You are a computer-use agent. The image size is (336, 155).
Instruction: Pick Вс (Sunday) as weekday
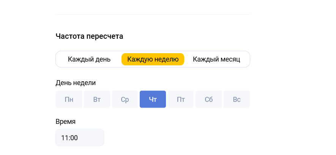coord(237,100)
